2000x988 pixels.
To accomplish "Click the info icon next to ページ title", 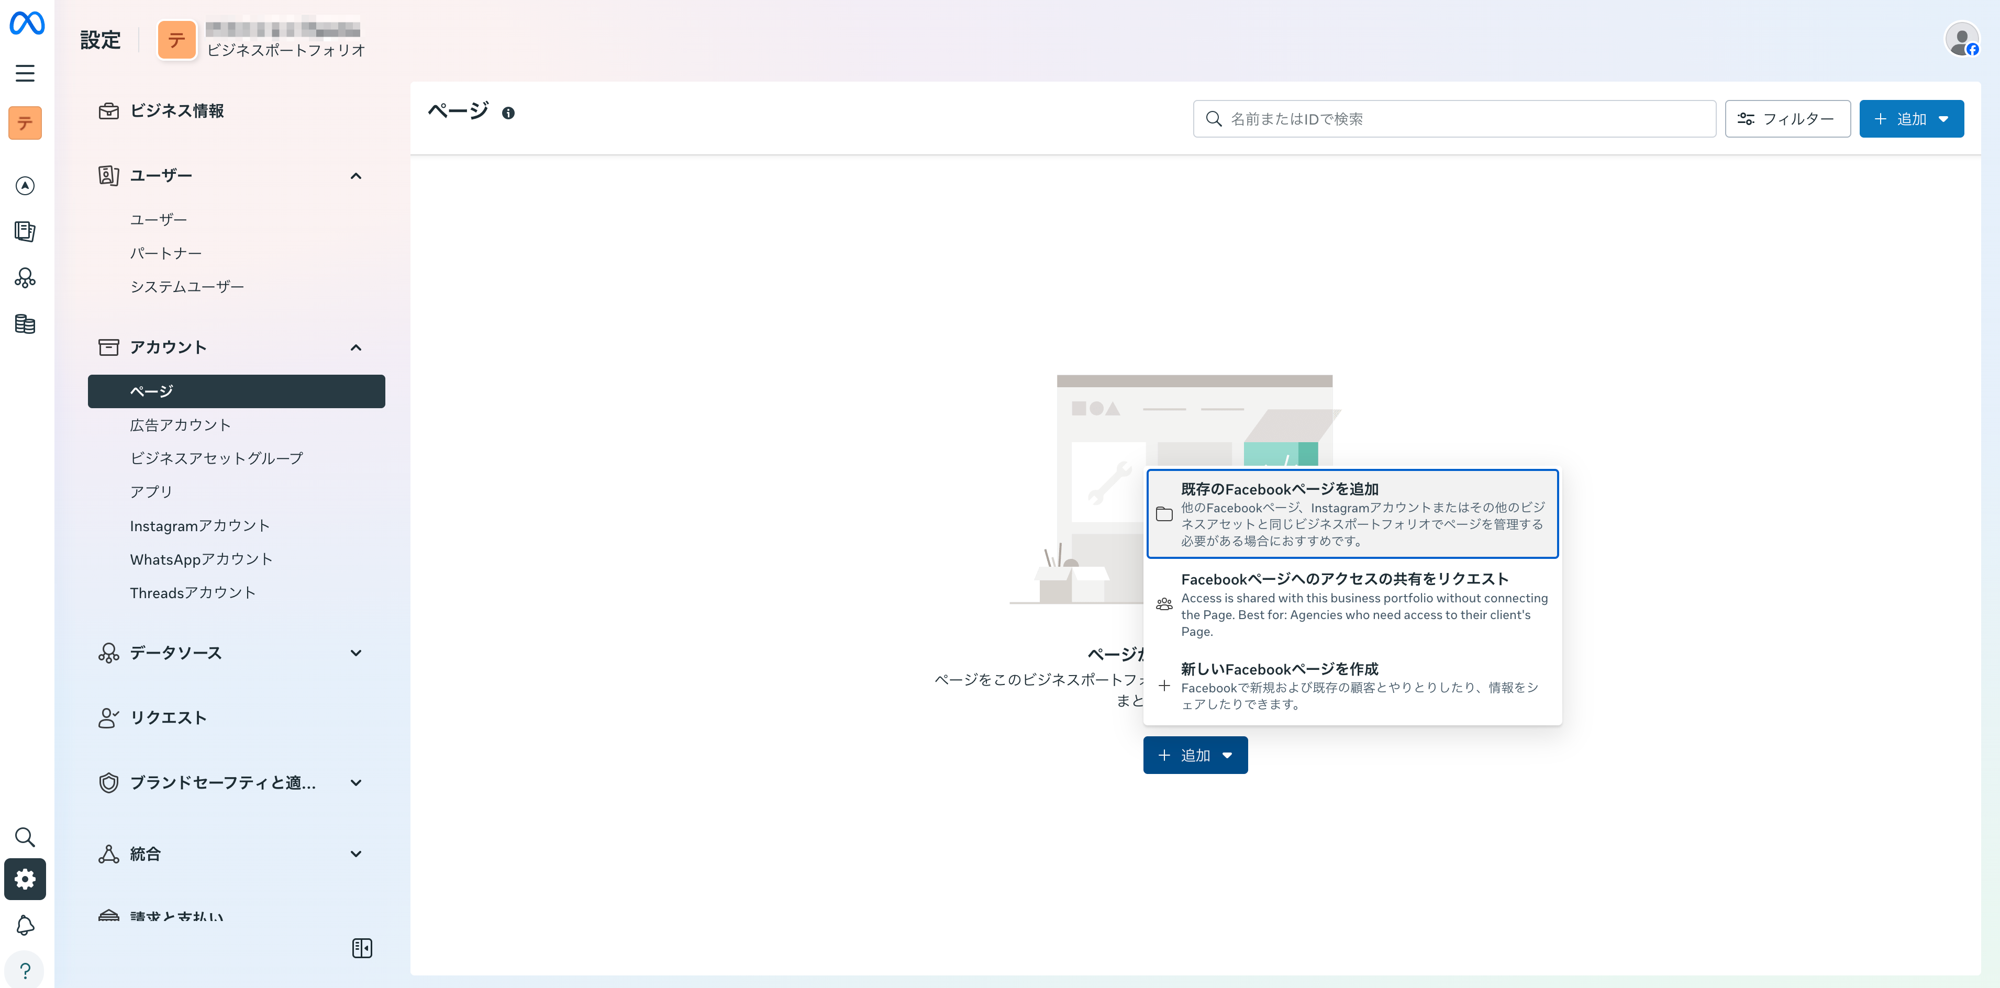I will pyautogui.click(x=508, y=114).
